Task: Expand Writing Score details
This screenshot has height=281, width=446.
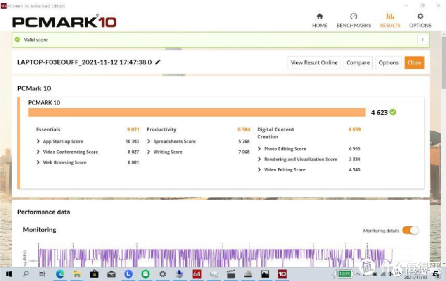Action: 149,152
